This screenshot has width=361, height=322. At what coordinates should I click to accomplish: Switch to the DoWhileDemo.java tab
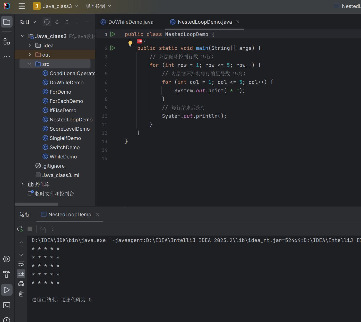tap(131, 22)
